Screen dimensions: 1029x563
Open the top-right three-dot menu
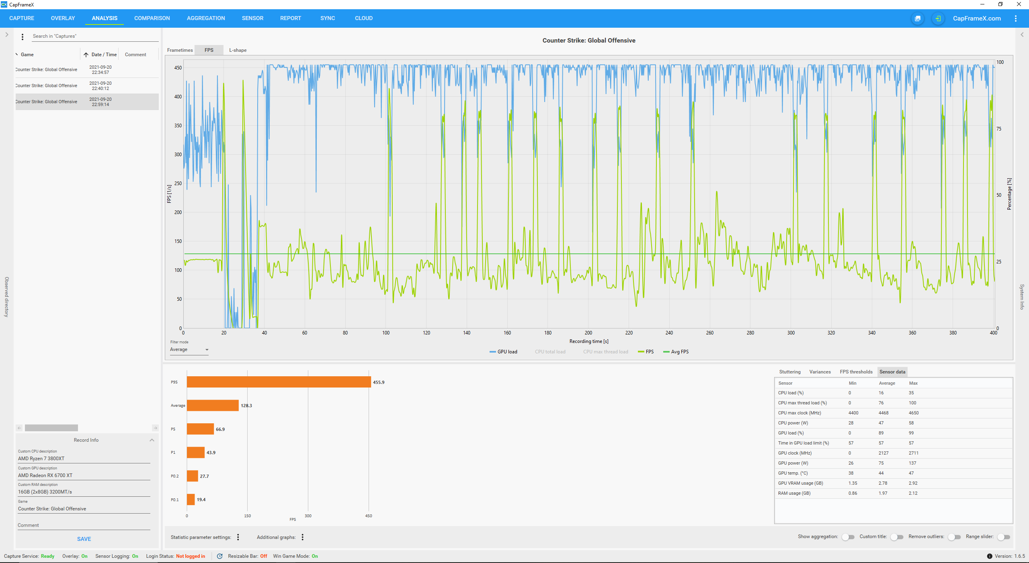pos(1015,18)
